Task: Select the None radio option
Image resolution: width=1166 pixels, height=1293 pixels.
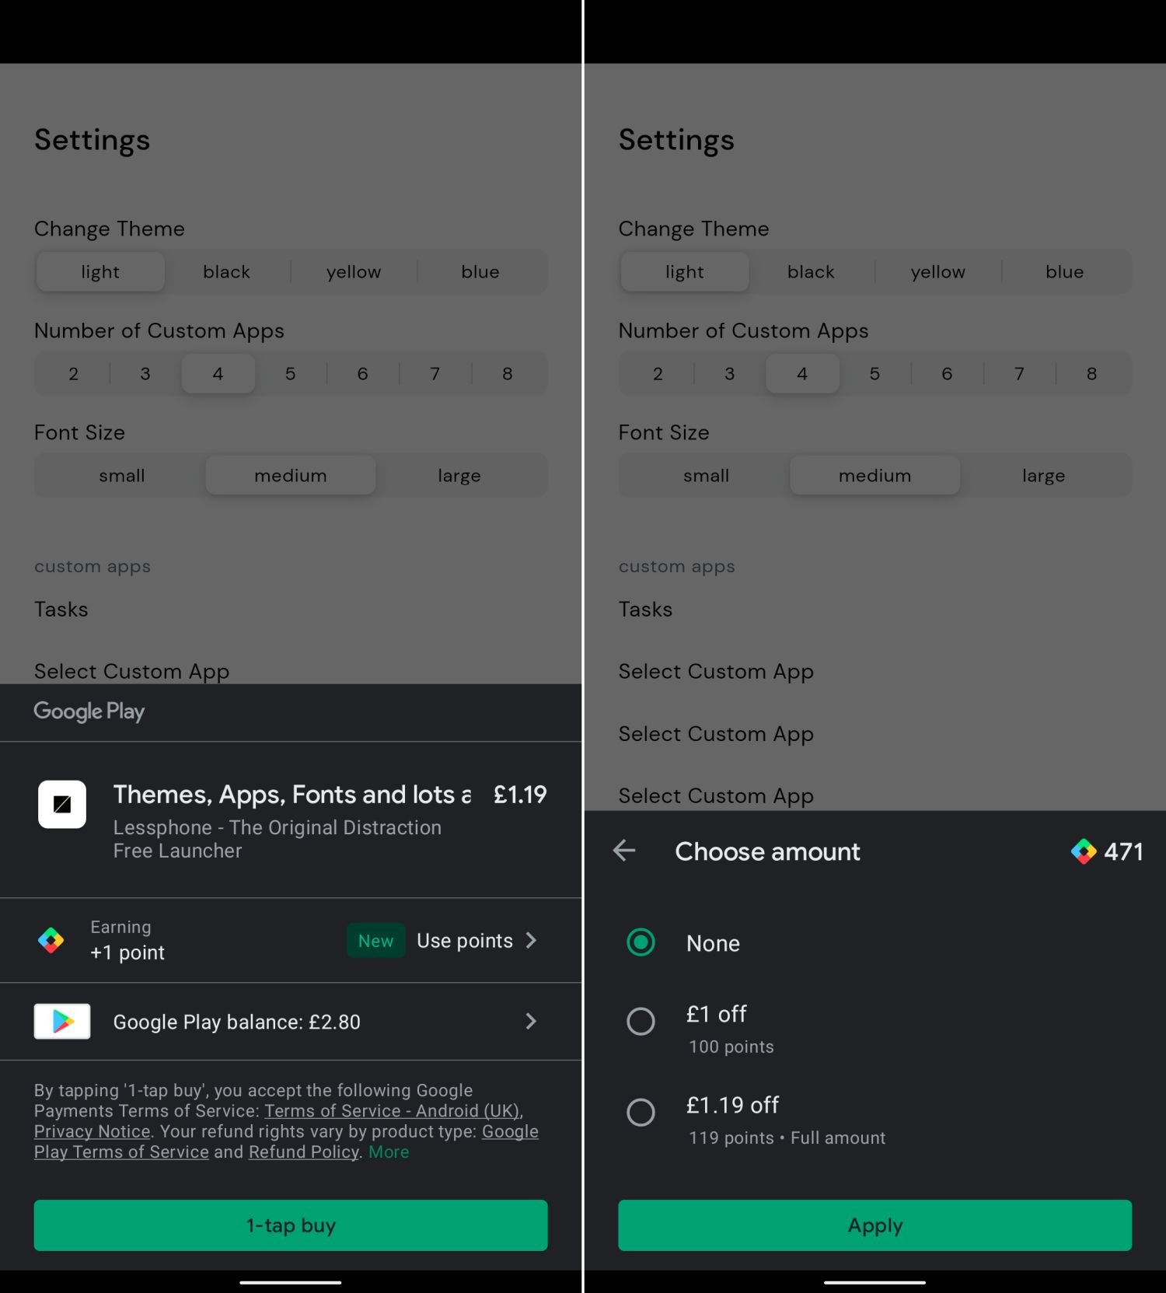Action: 641,942
